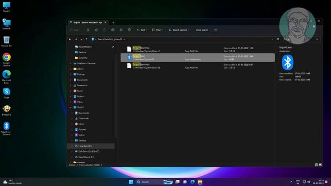Select DVD Drive (D:) in tree

88,151
